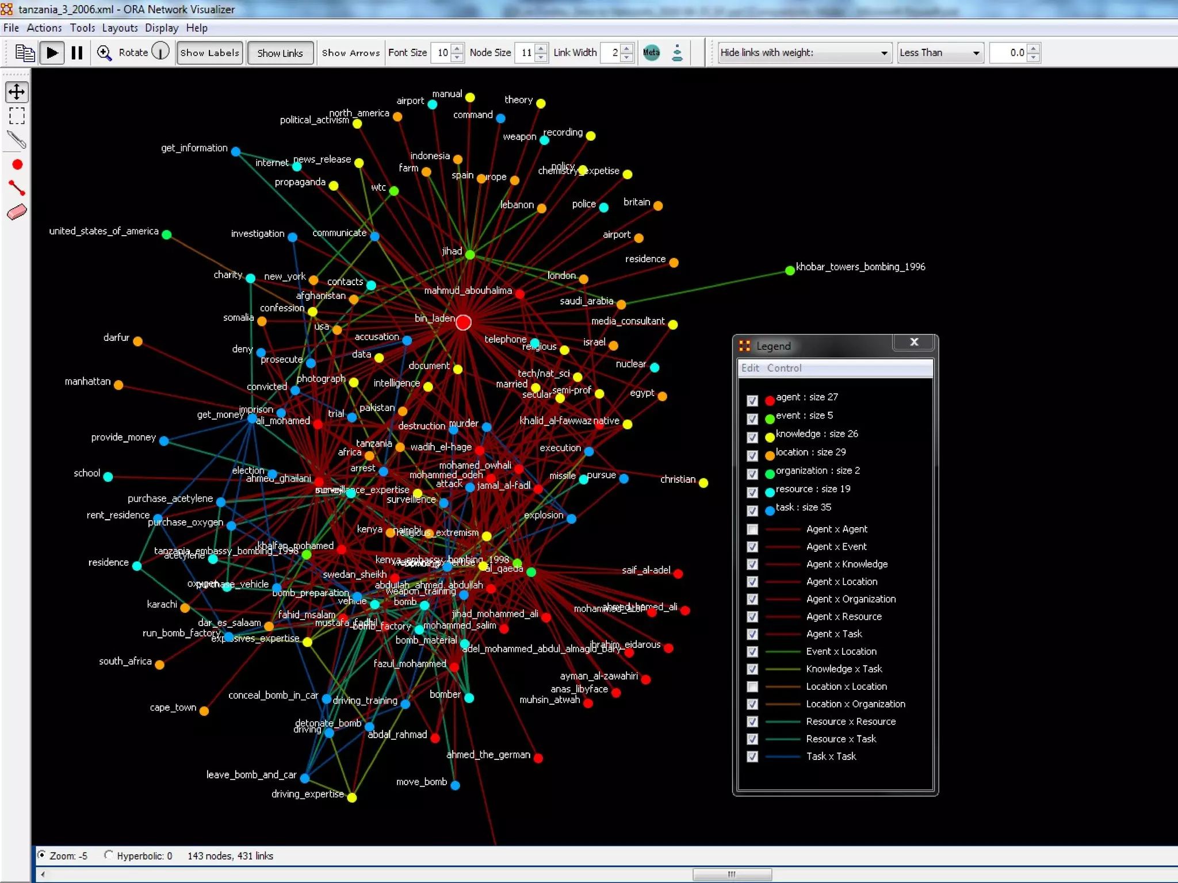The image size is (1178, 883).
Task: Toggle the Agent x Agent link checkbox
Action: coord(752,529)
